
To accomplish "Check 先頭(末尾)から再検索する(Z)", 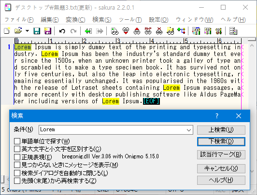I will pos(17,181).
